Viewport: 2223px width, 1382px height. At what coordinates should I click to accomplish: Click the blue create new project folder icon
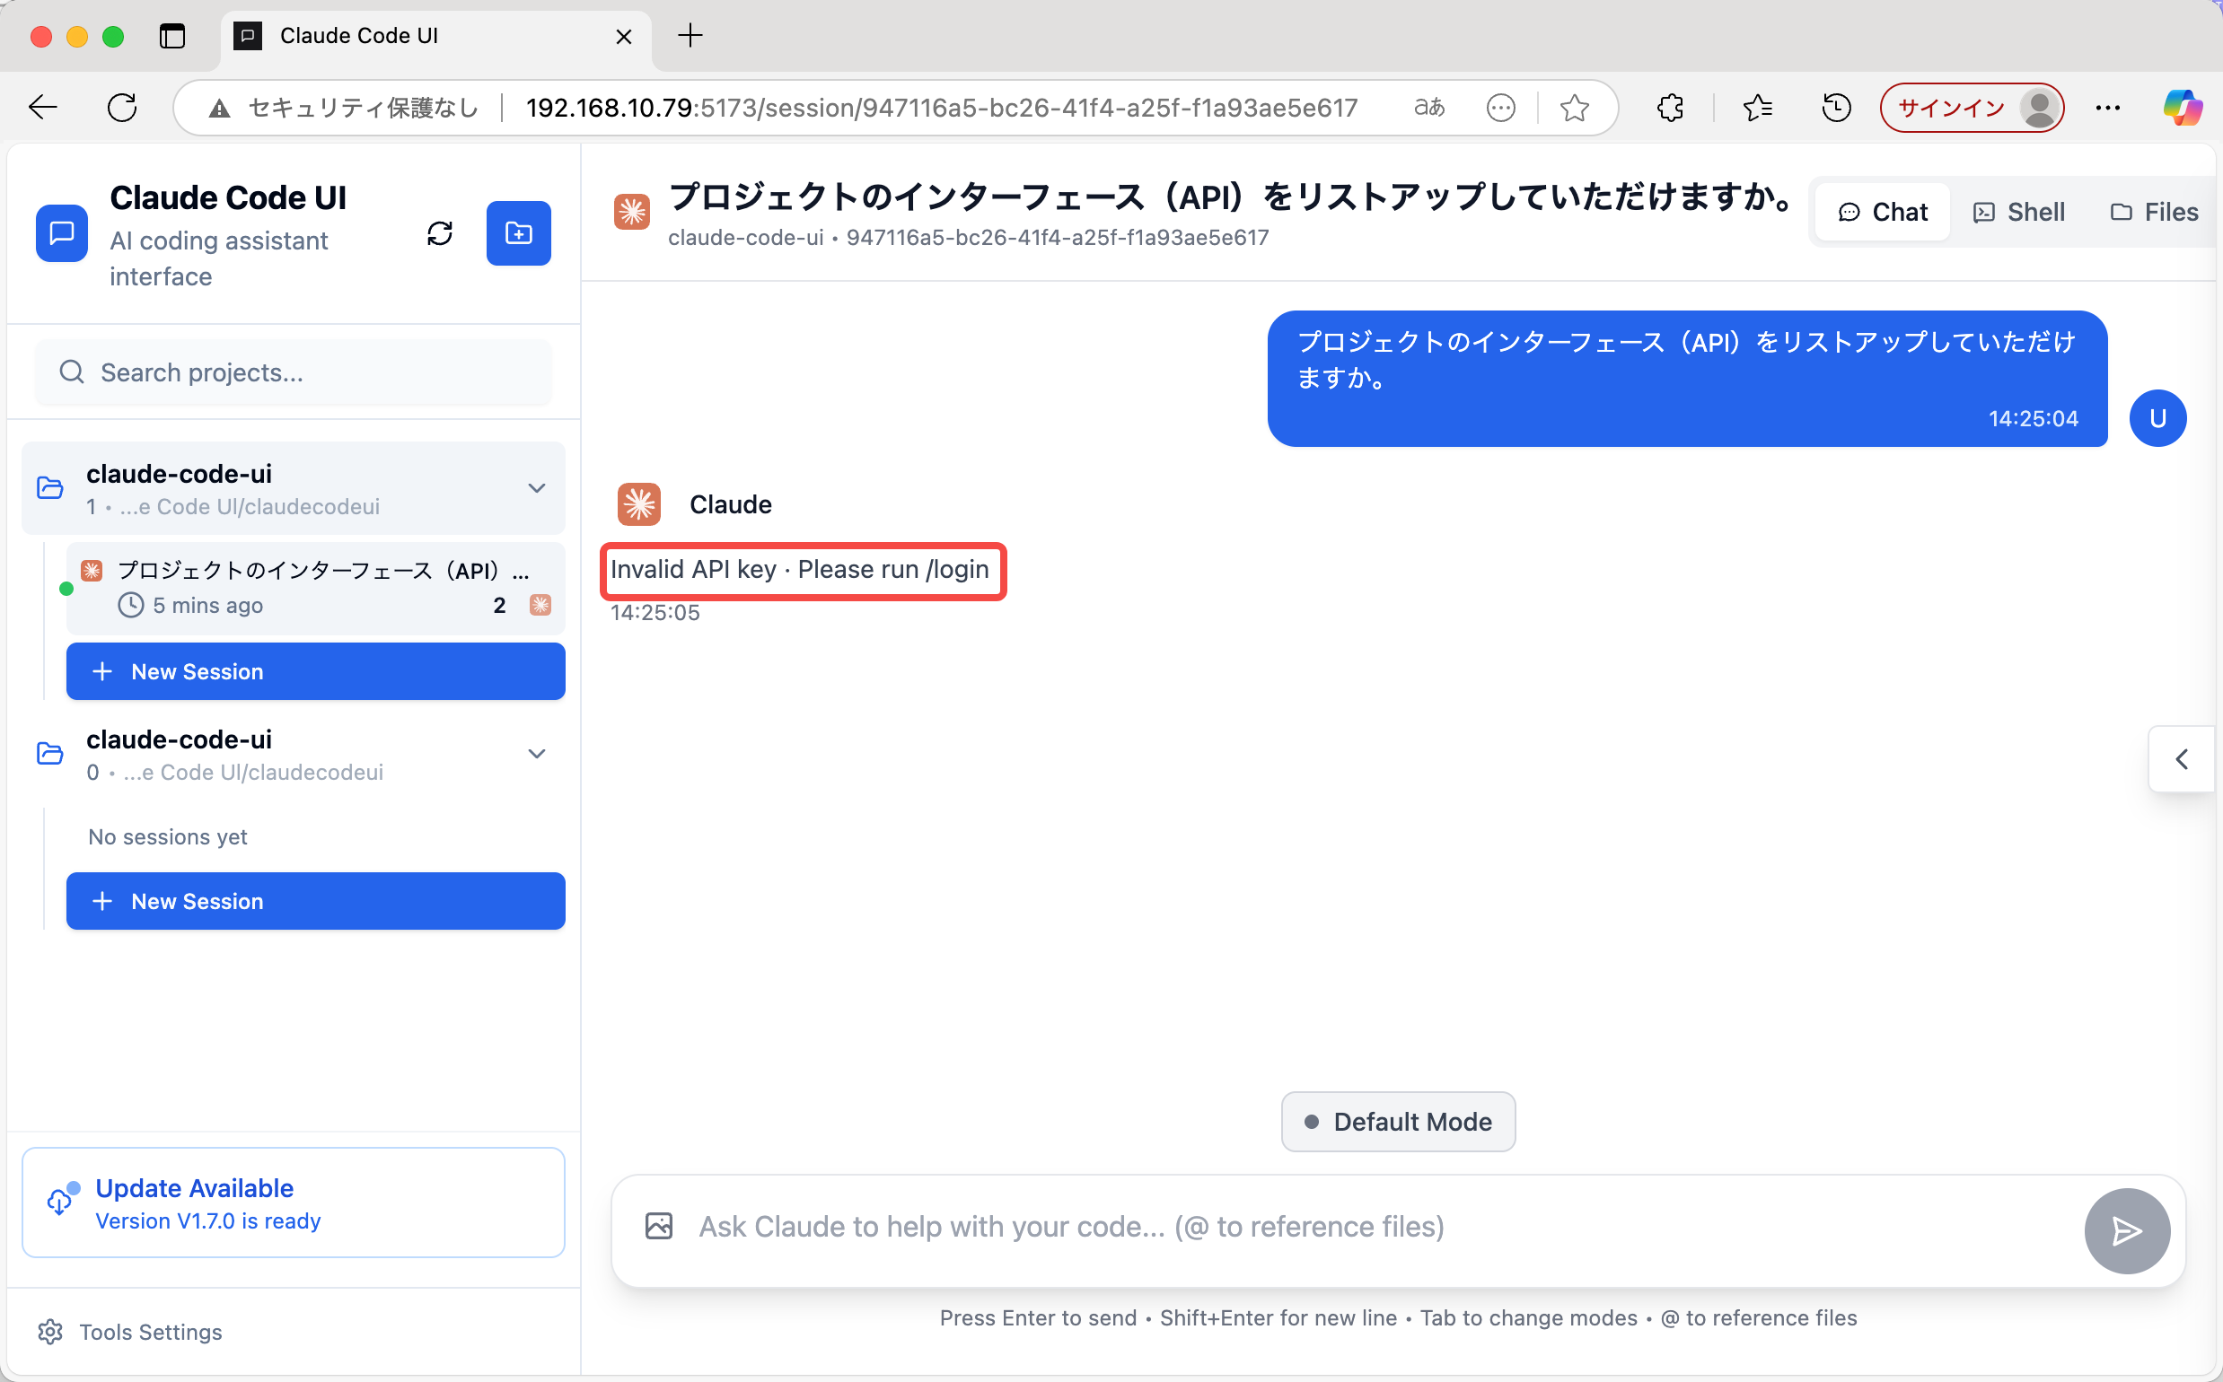518,234
